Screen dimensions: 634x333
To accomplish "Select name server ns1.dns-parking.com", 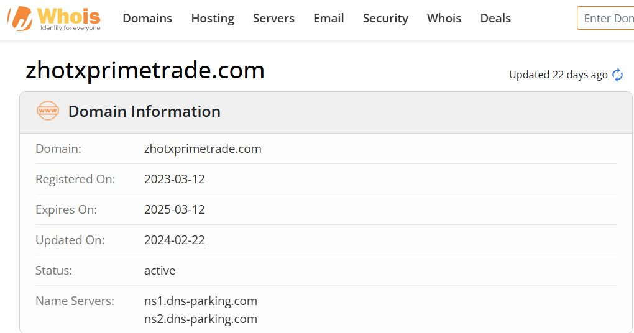I will point(201,301).
